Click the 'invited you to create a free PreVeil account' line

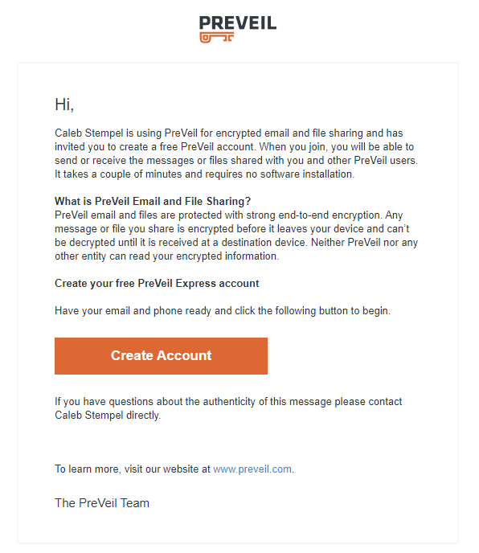pos(234,147)
